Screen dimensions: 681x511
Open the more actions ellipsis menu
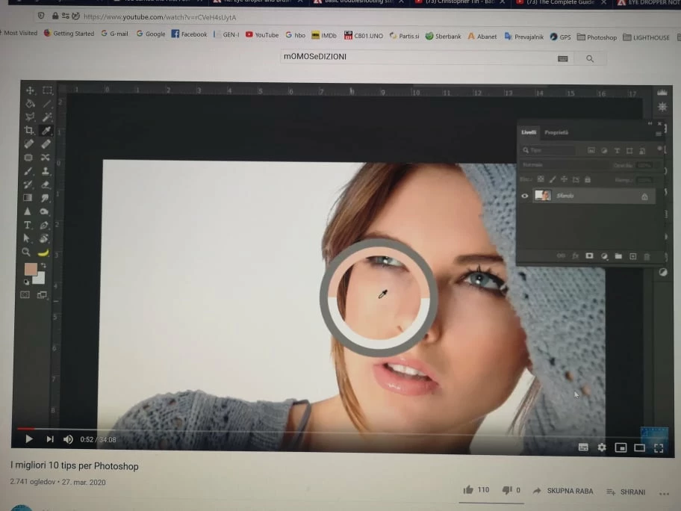[x=664, y=493]
